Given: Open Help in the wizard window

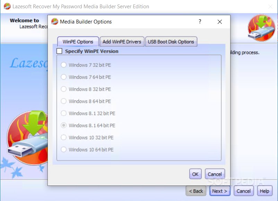Looking at the screenshot, I should tap(264, 191).
